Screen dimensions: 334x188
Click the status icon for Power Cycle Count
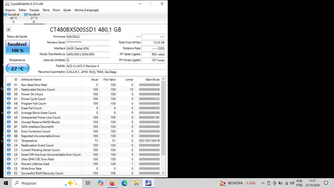click(9, 99)
